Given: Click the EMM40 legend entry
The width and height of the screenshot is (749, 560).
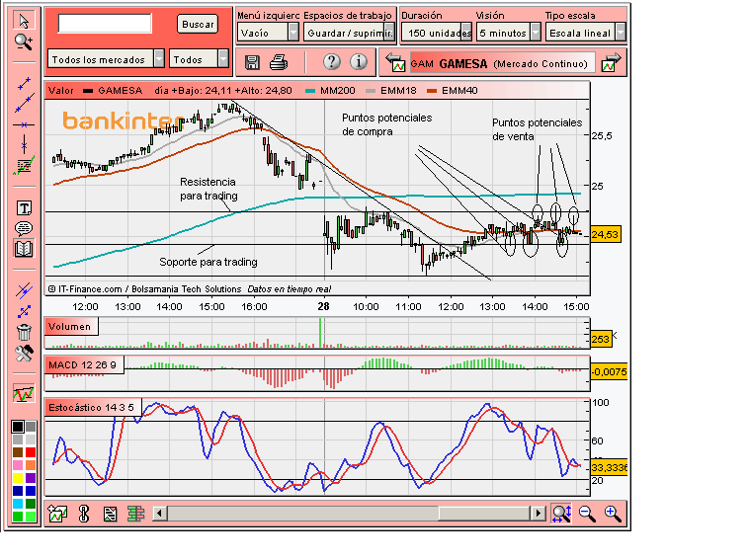Looking at the screenshot, I should [453, 91].
